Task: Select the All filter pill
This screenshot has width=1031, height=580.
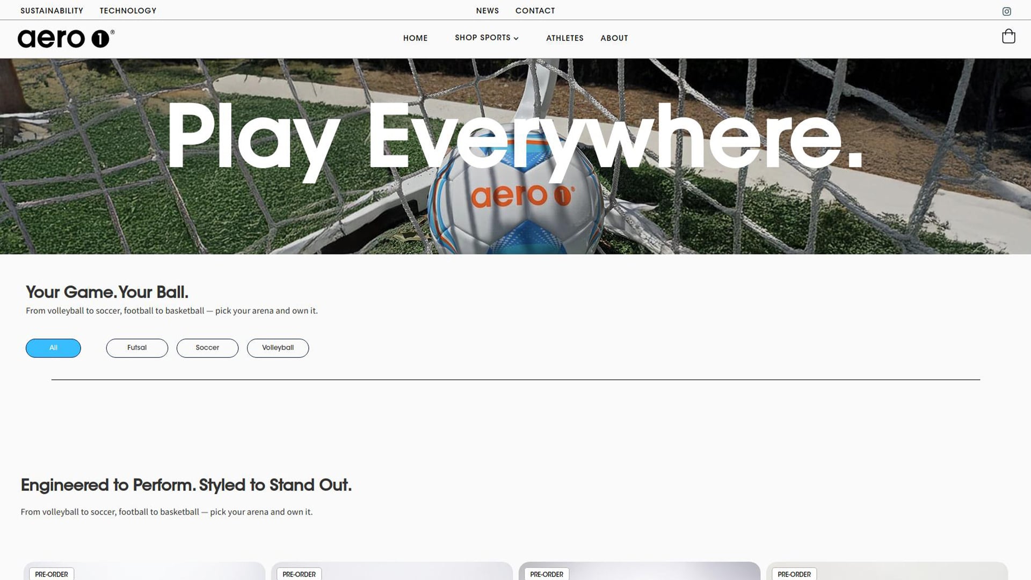Action: coord(53,348)
